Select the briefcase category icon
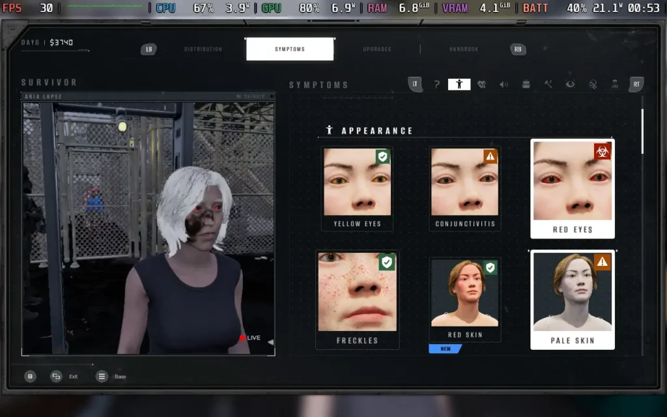 coord(526,84)
